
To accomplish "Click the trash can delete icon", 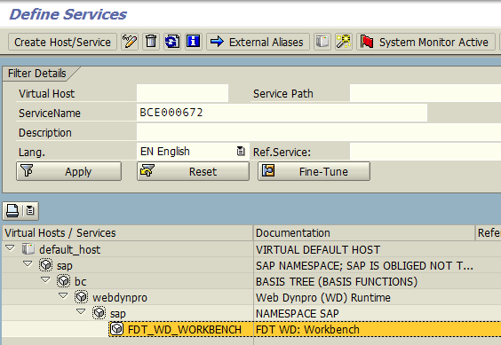I will point(151,42).
